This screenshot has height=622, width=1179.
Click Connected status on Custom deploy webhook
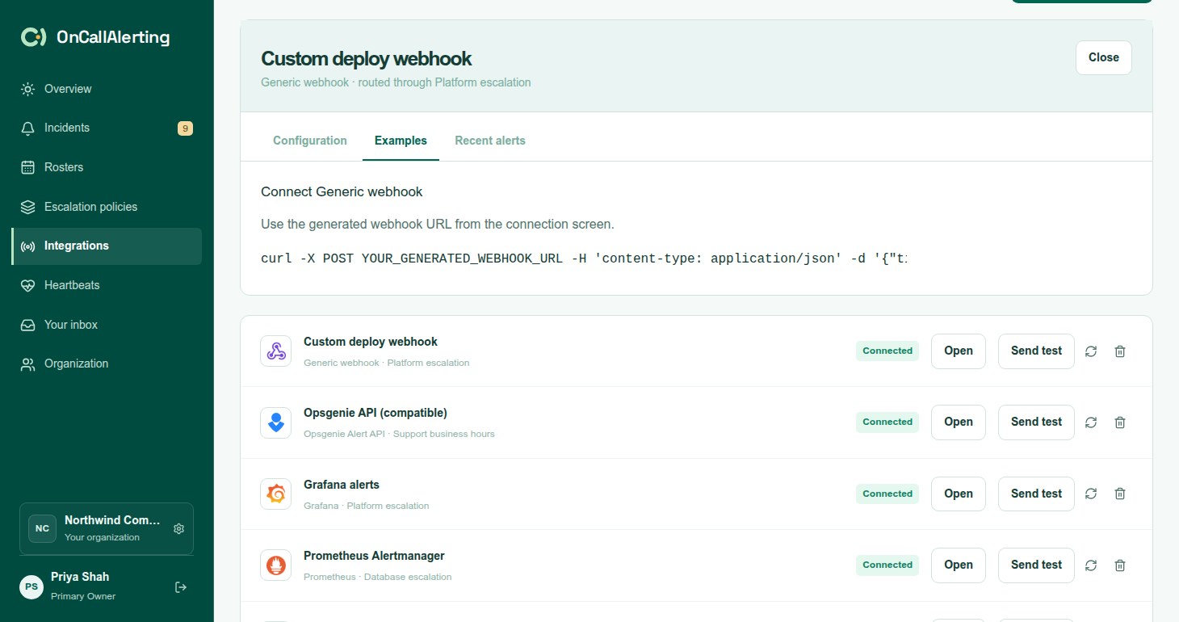point(887,351)
